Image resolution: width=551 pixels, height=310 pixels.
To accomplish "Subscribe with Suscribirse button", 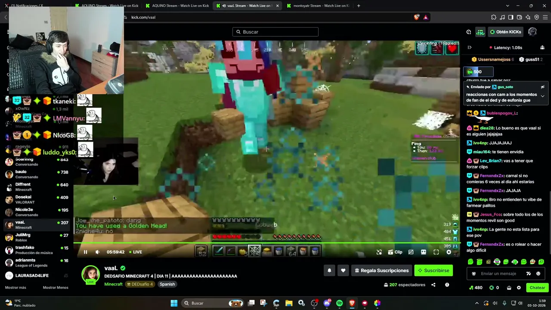I will pyautogui.click(x=433, y=270).
